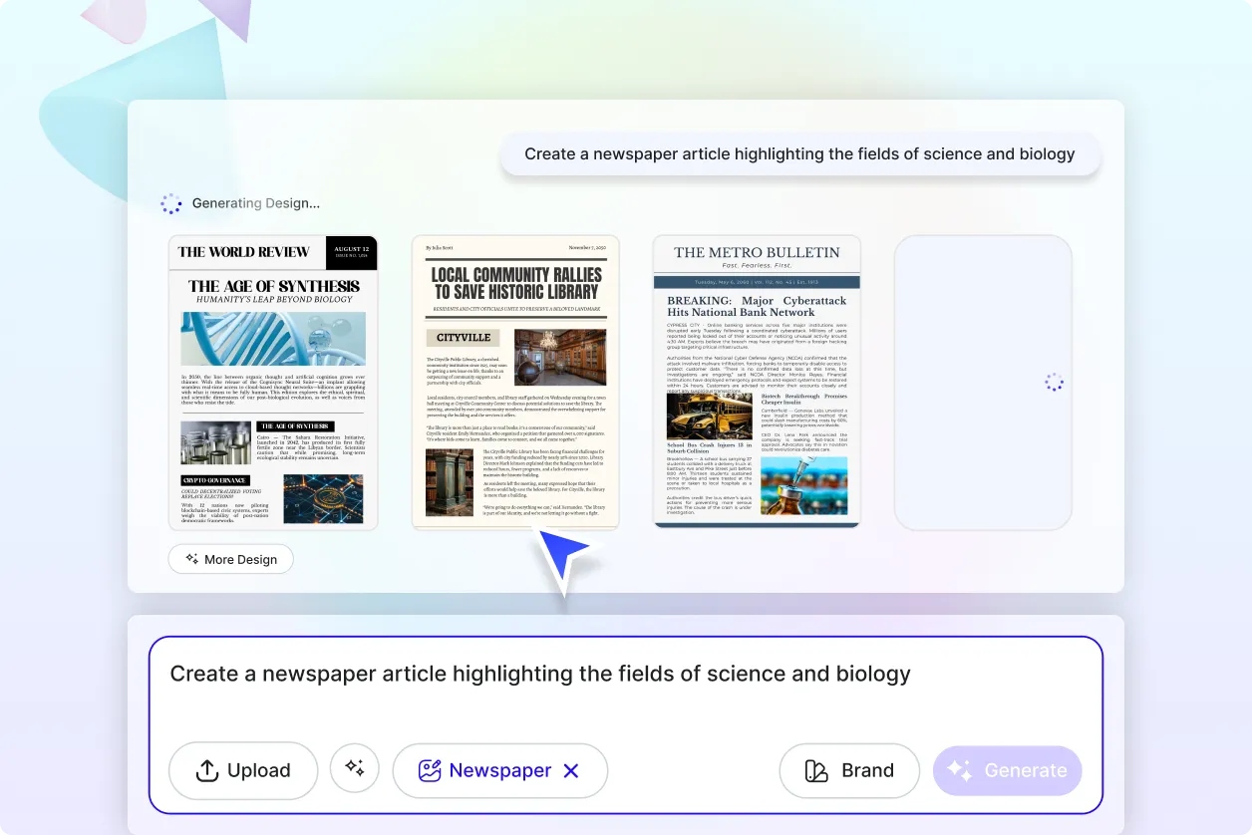1252x835 pixels.
Task: Click the loading spinner in the empty card
Action: (1054, 383)
